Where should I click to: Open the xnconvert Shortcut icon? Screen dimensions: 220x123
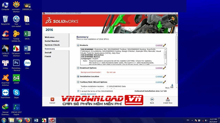click(x=16, y=7)
